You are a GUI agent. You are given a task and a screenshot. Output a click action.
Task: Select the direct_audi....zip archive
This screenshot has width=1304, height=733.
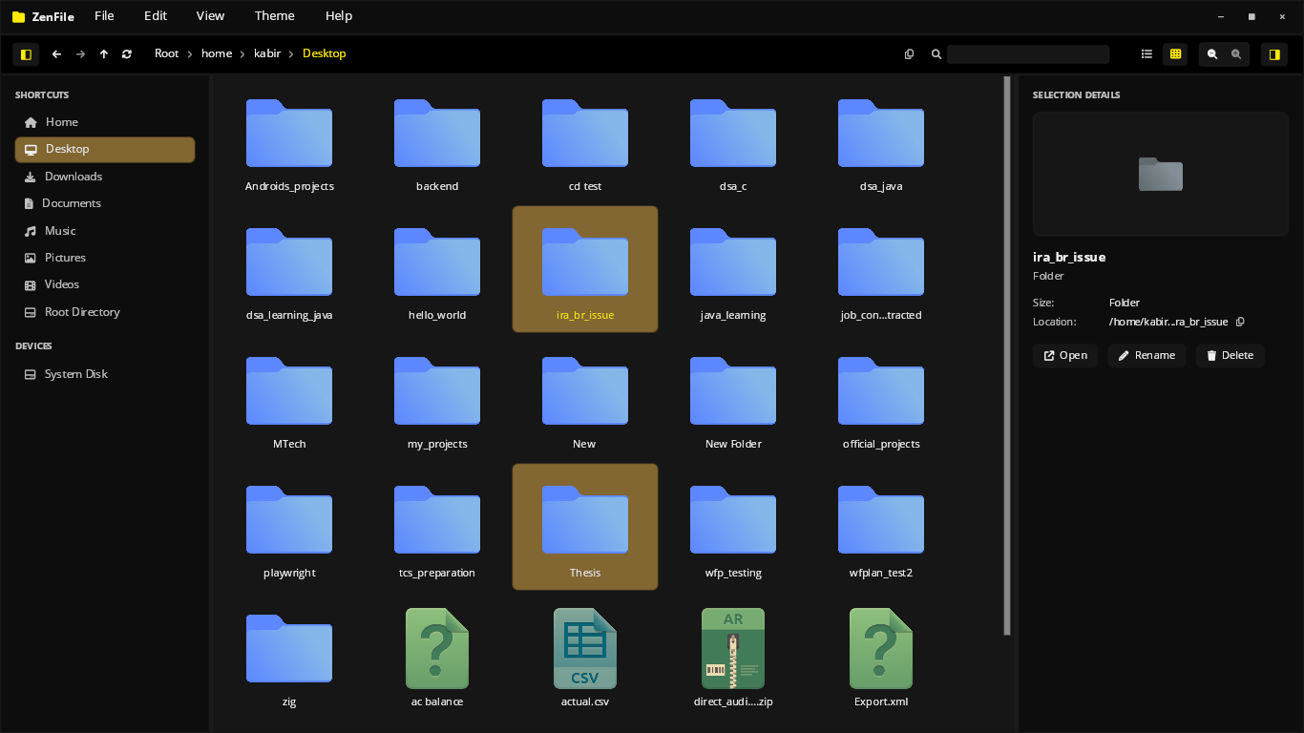pyautogui.click(x=733, y=657)
